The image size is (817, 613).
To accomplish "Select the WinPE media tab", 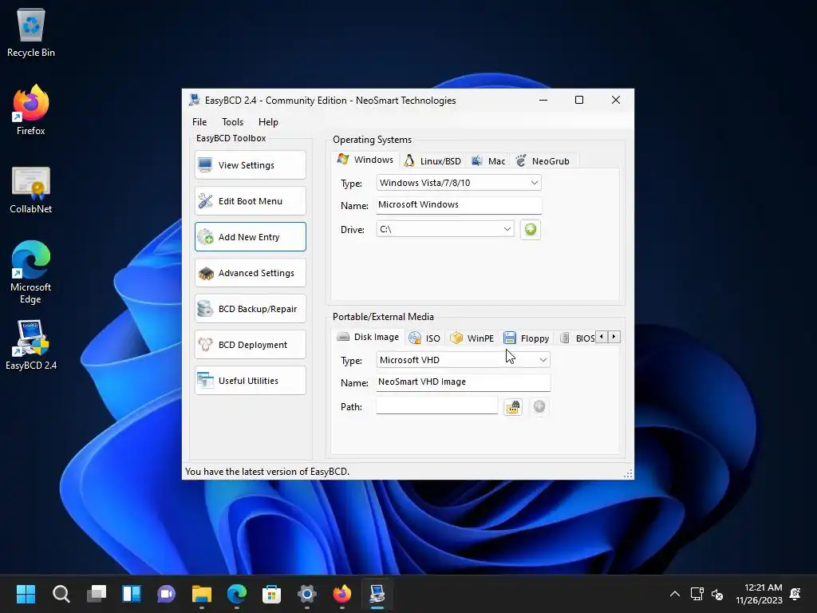I will coord(472,338).
